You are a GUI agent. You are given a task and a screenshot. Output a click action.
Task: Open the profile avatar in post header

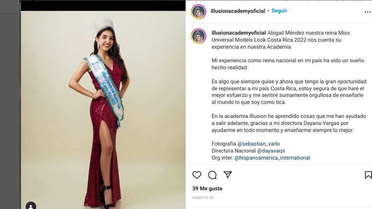tap(198, 12)
